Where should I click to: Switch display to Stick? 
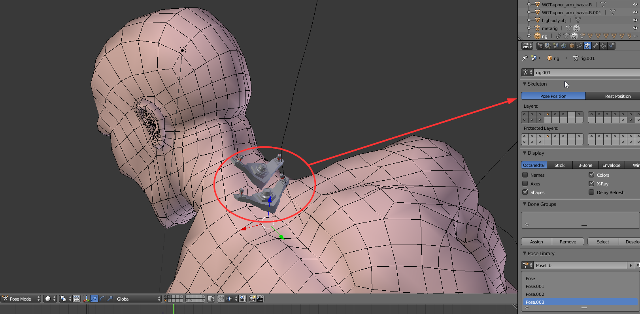[x=559, y=165]
